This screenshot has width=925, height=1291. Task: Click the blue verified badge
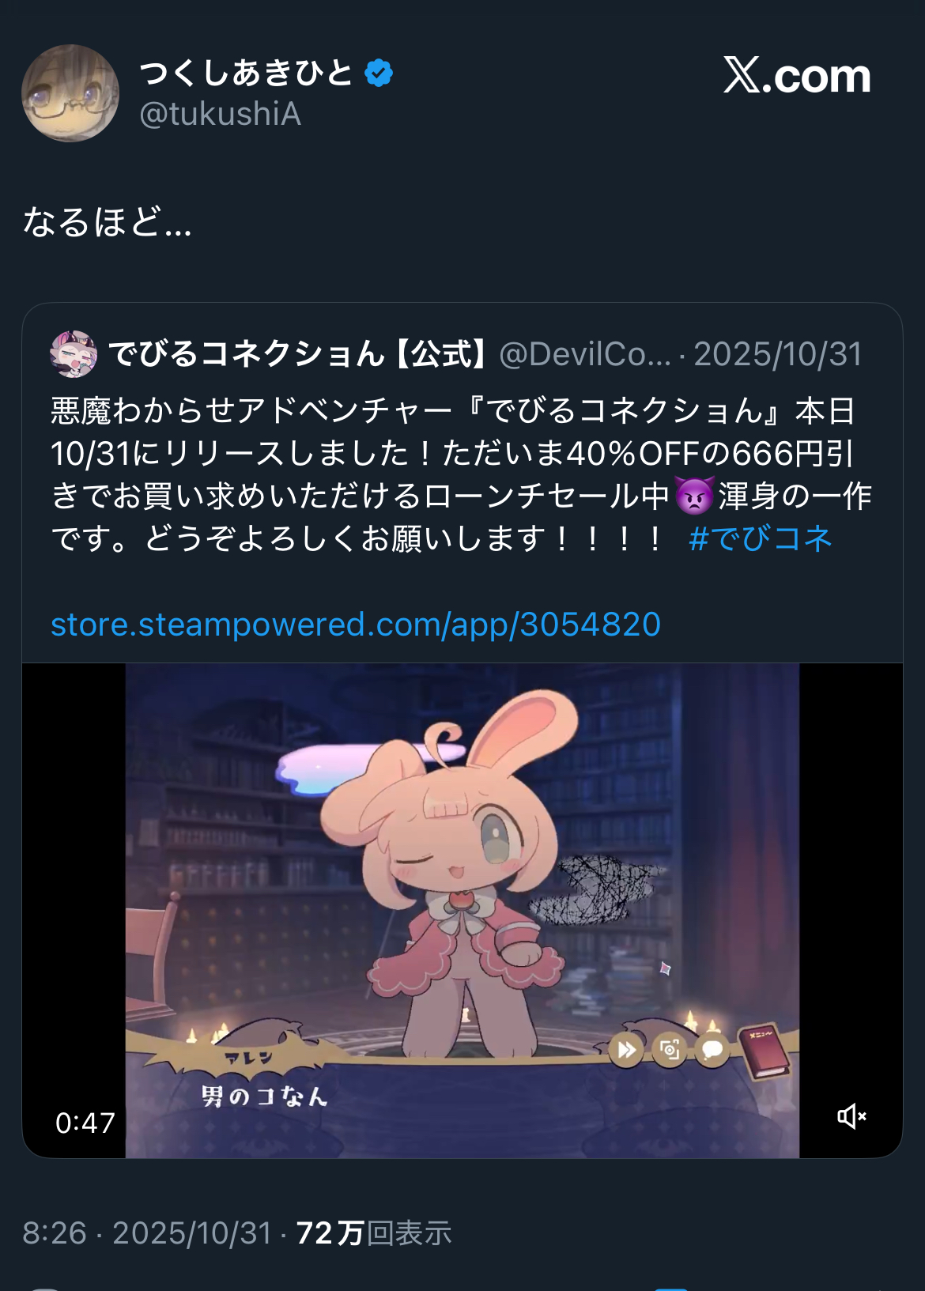[379, 74]
